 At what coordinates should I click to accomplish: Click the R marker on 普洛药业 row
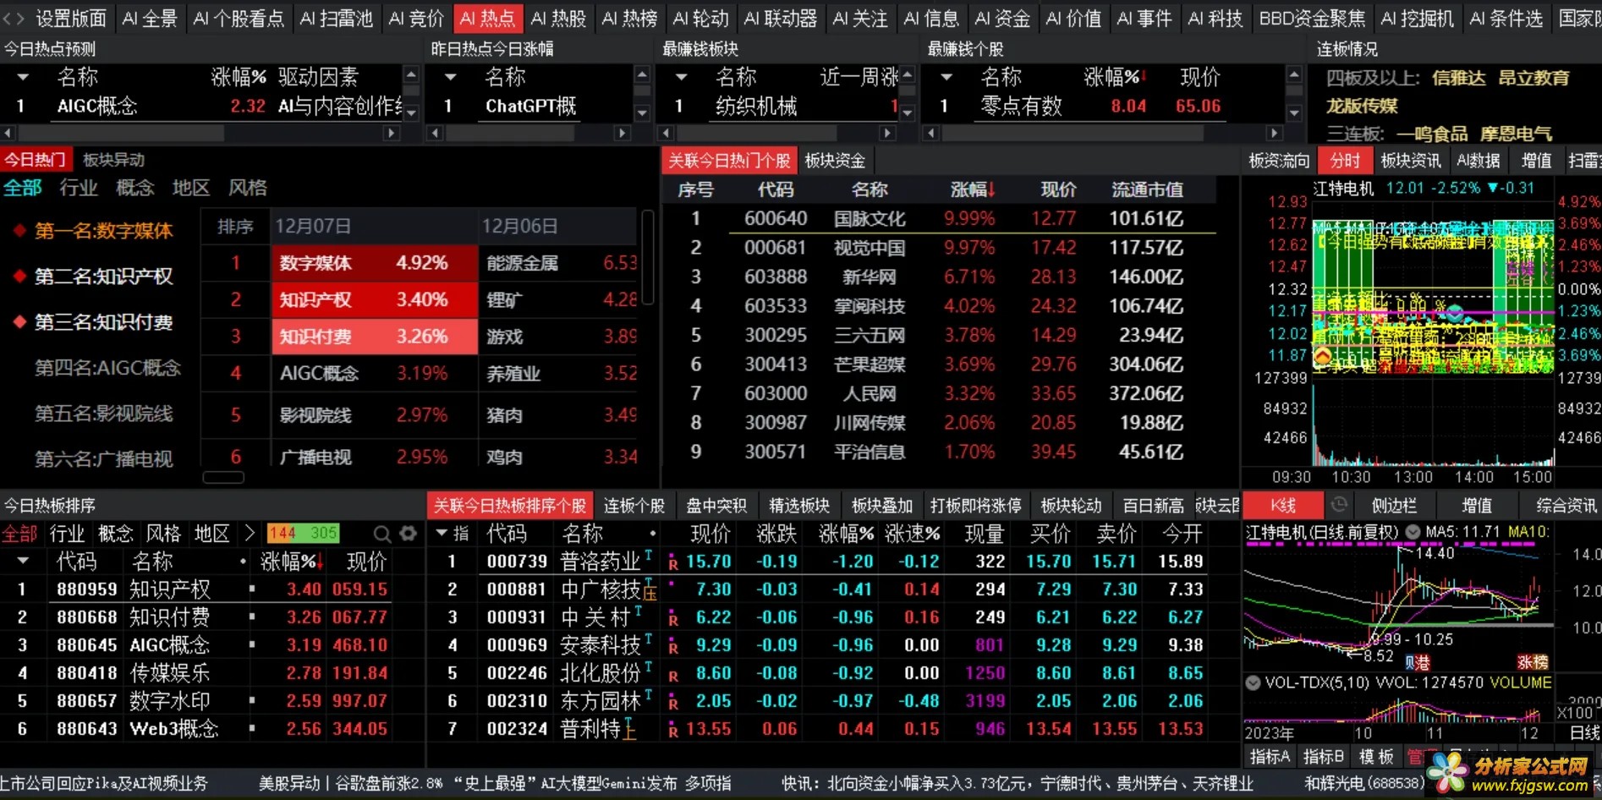pos(673,563)
